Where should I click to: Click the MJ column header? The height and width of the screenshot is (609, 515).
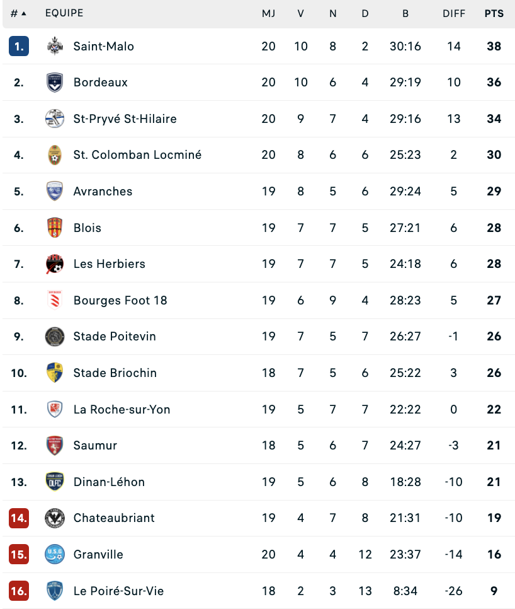pyautogui.click(x=268, y=14)
